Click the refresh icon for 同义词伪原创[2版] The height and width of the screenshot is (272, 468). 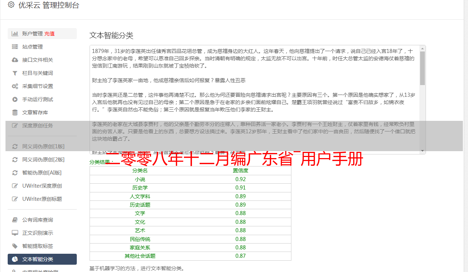15,160
